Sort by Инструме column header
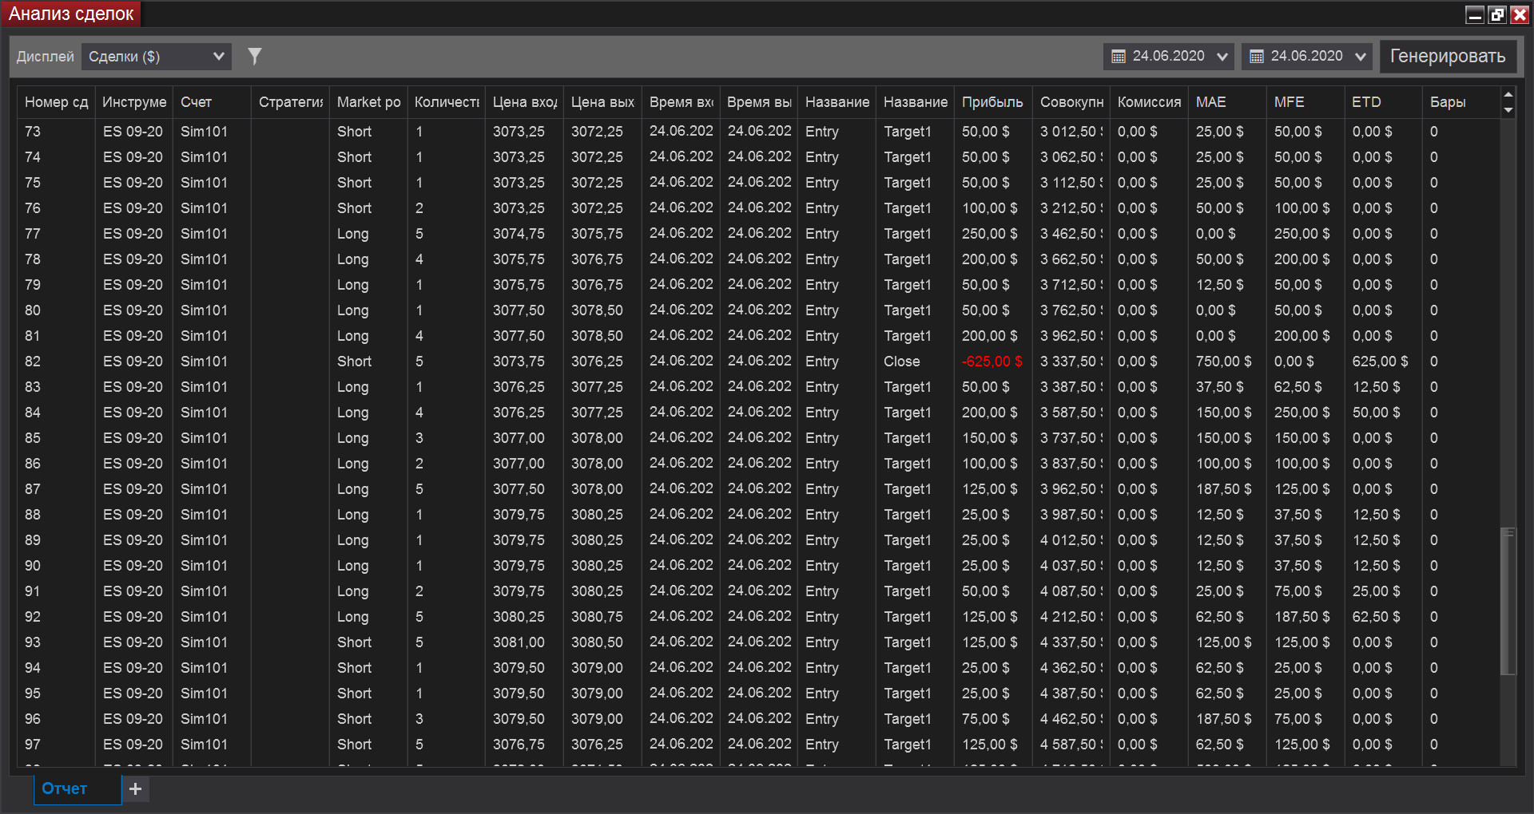The height and width of the screenshot is (814, 1534). coord(134,102)
